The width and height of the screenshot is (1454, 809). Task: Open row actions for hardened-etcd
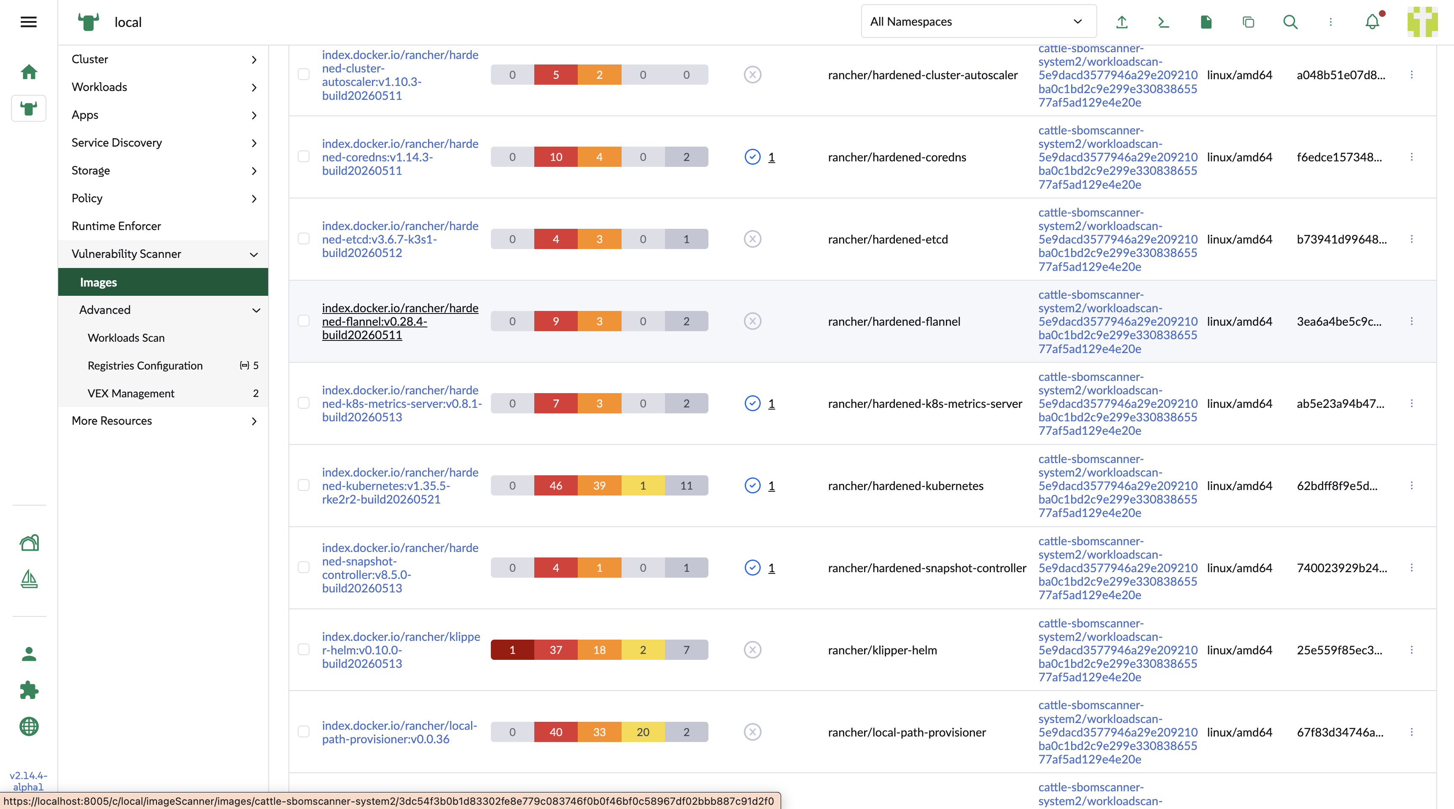(1411, 239)
